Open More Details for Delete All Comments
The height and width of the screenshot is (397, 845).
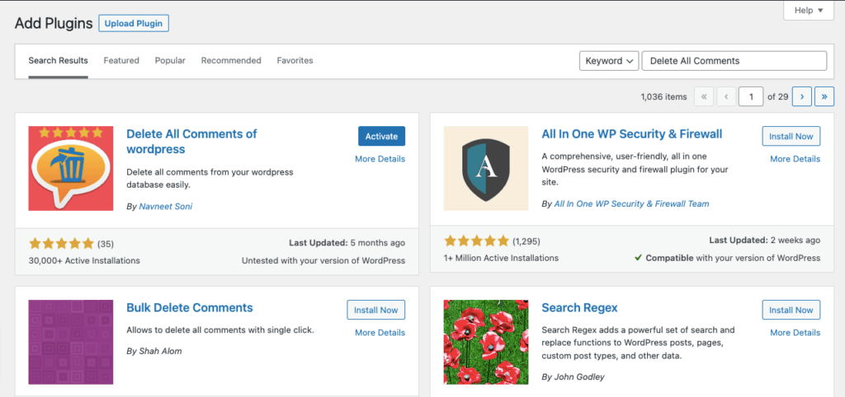[x=380, y=159]
